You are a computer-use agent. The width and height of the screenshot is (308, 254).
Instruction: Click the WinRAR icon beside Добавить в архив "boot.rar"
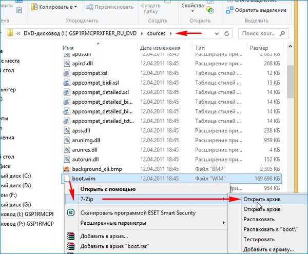(71, 247)
